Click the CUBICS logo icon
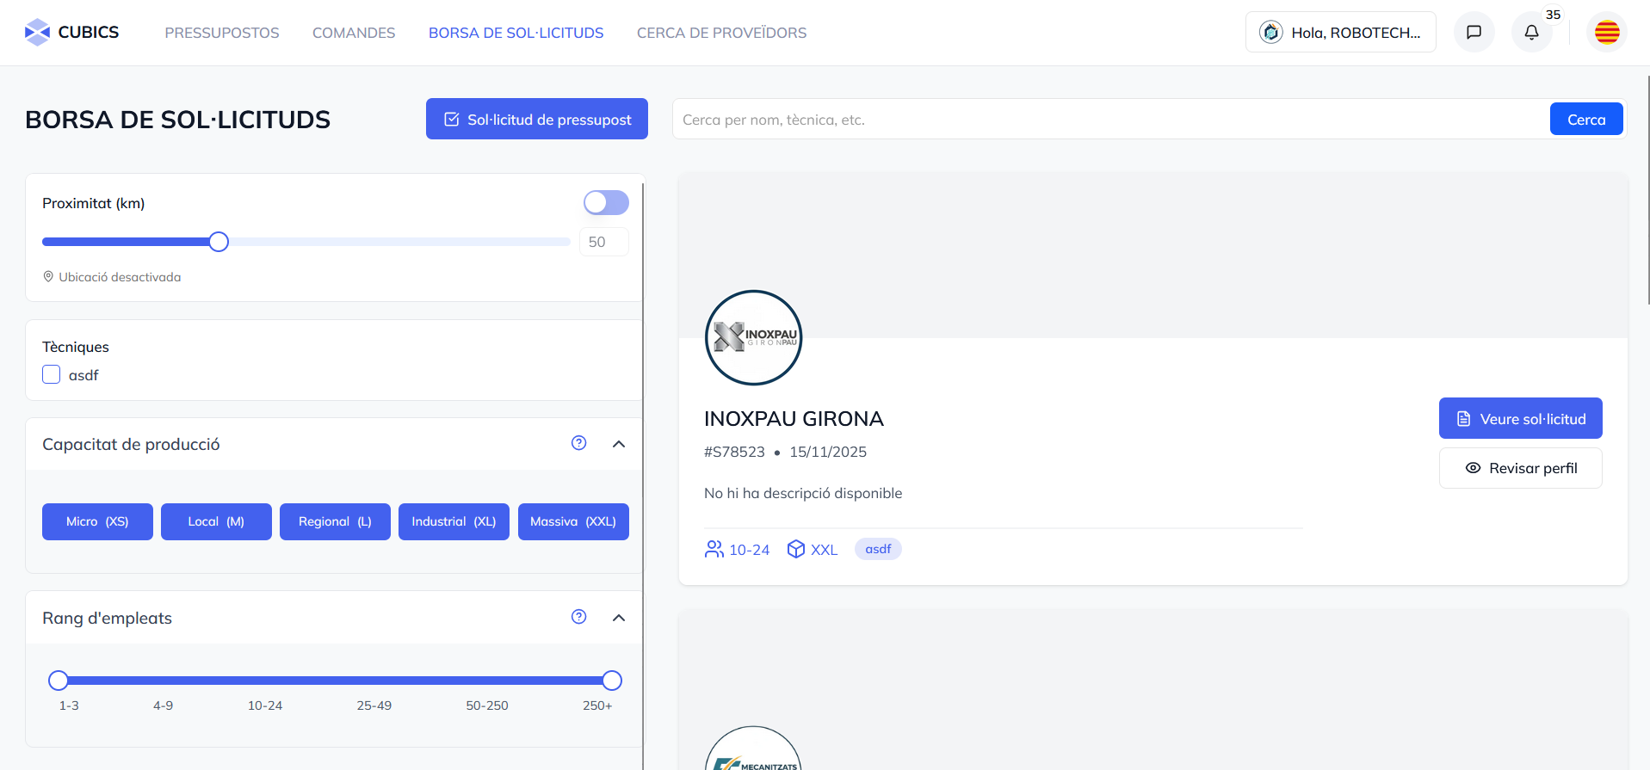1650x770 pixels. (x=37, y=33)
